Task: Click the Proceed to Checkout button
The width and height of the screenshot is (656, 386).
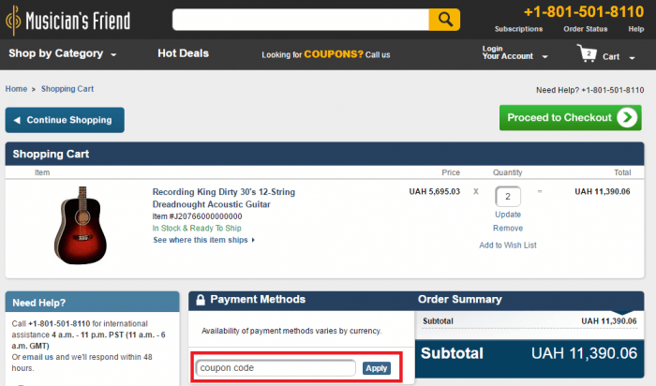Action: pos(571,118)
